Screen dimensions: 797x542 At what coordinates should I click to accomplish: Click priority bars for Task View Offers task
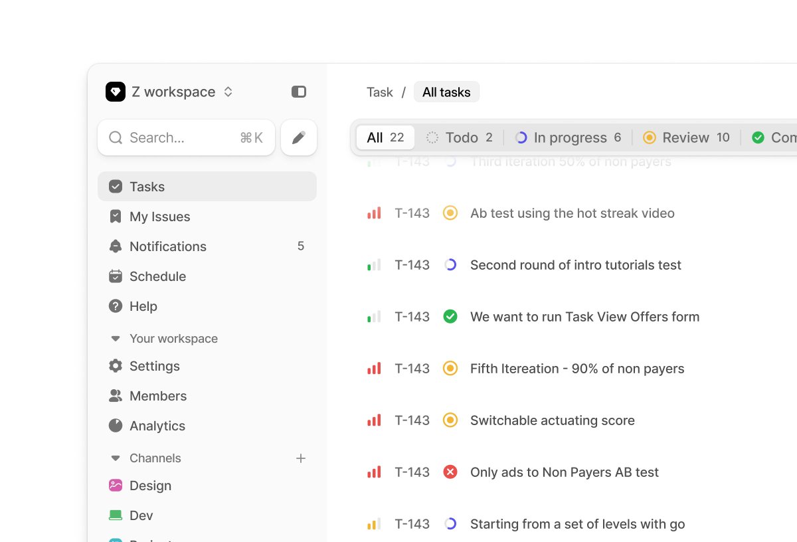pyautogui.click(x=374, y=317)
